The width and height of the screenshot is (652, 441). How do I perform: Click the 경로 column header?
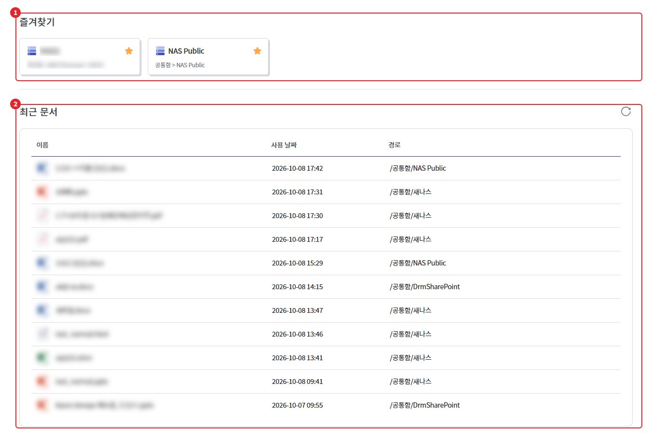[395, 145]
